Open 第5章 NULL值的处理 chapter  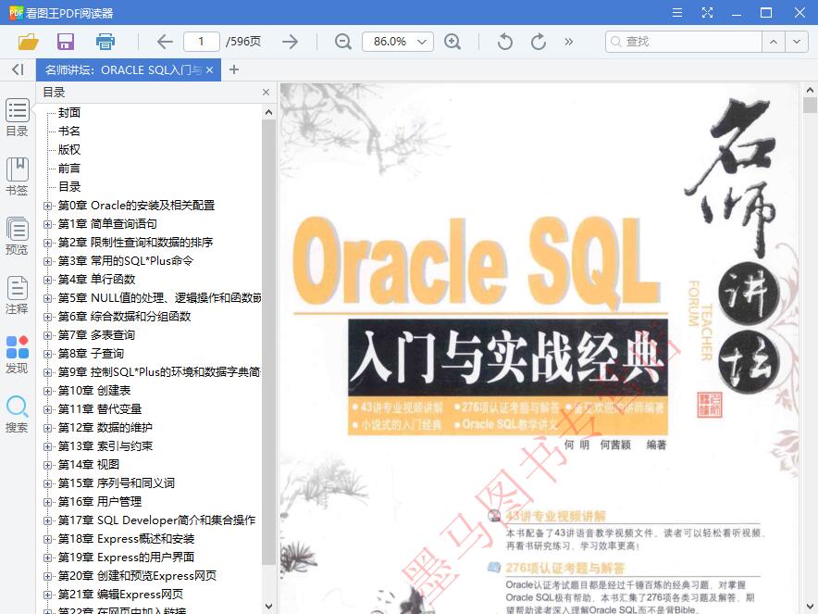tap(160, 298)
